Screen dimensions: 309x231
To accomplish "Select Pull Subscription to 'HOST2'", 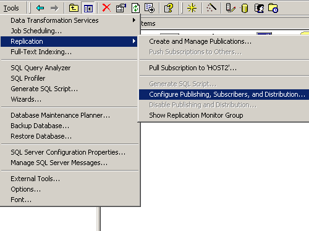I will [x=224, y=68].
